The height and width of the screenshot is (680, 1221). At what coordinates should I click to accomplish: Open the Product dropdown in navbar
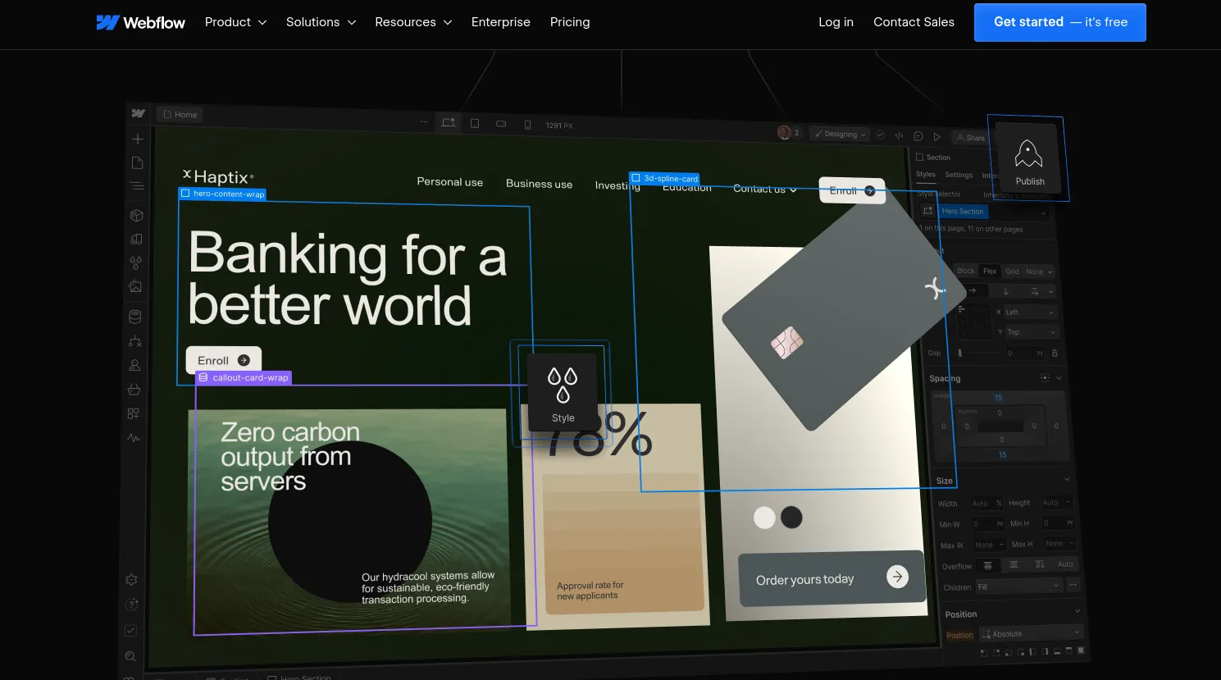[236, 22]
